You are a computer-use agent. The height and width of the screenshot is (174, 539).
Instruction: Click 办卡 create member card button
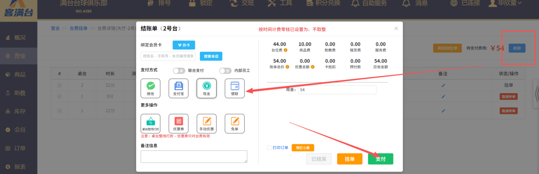[x=184, y=45]
